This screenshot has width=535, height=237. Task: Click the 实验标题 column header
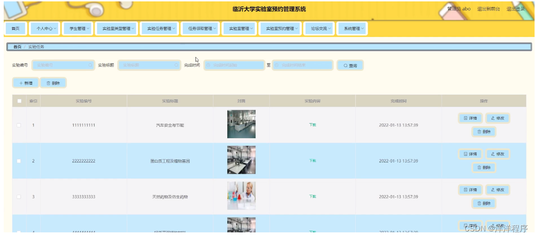[x=170, y=101]
